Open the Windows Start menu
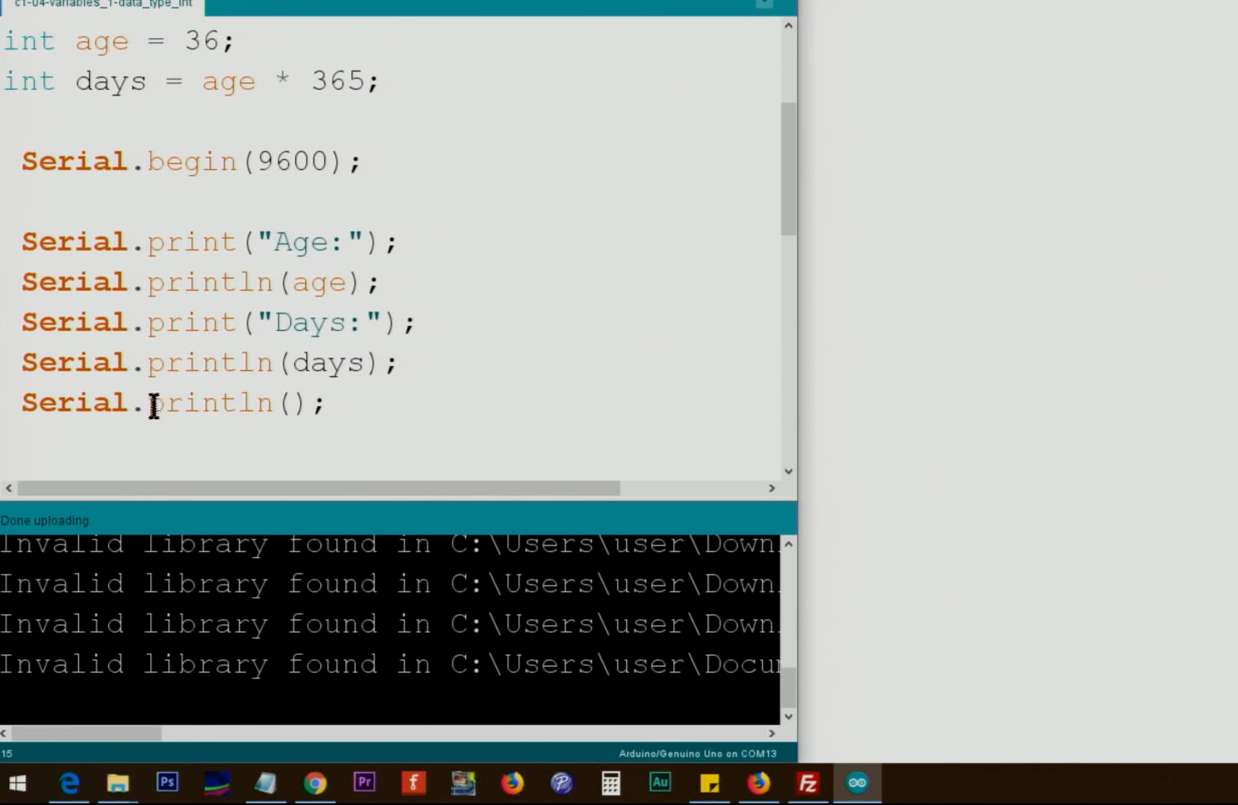1238x805 pixels. click(x=18, y=783)
